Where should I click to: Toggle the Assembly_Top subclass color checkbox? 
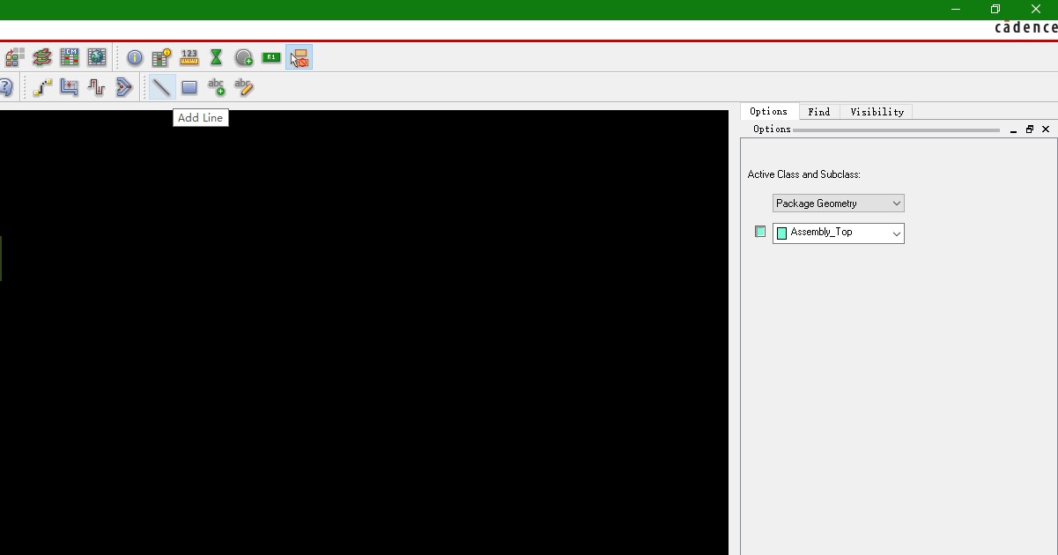pos(760,232)
